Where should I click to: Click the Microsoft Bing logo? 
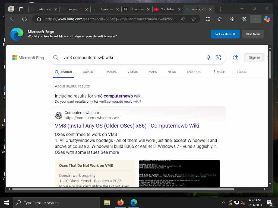tap(28, 58)
